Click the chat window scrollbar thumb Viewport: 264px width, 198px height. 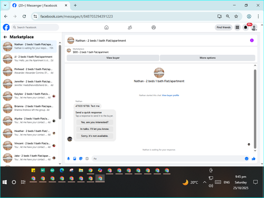click(255, 109)
